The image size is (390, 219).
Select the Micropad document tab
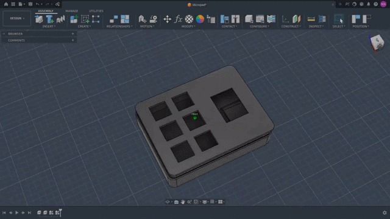click(197, 5)
